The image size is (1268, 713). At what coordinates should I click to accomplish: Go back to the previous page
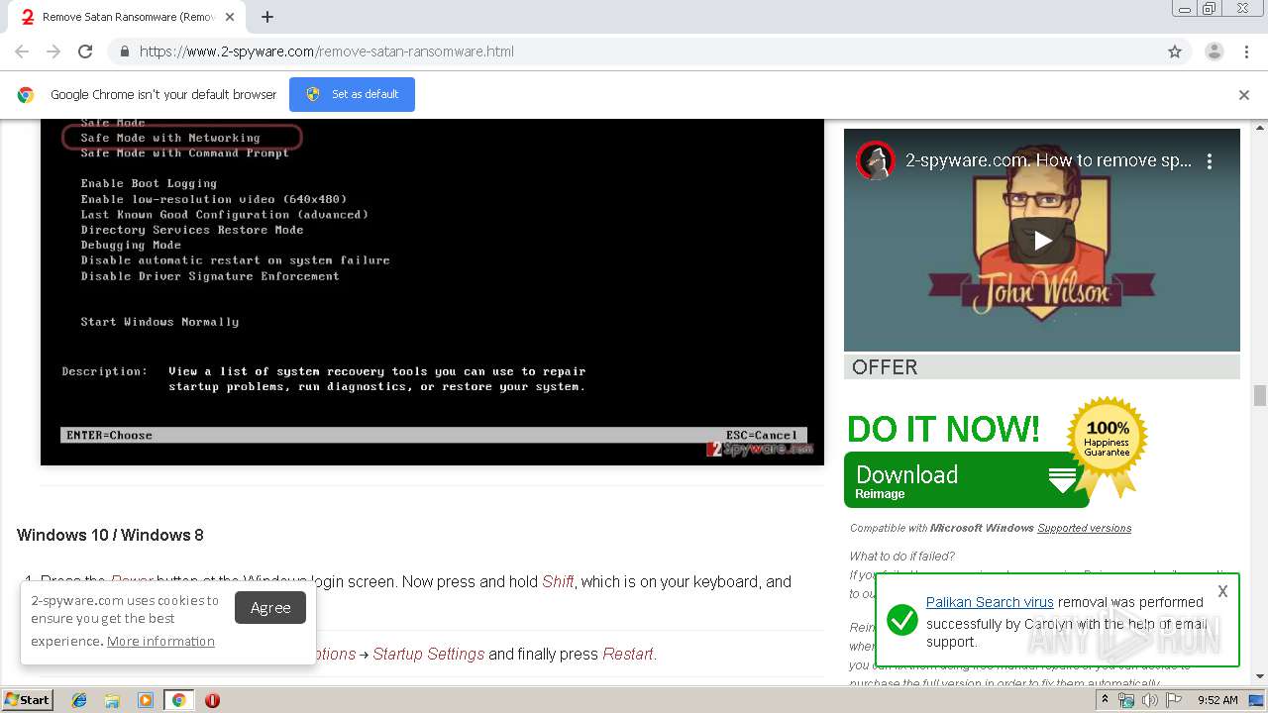[x=22, y=51]
